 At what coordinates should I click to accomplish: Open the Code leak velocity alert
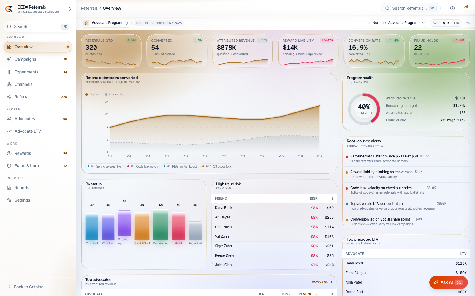pos(406,190)
